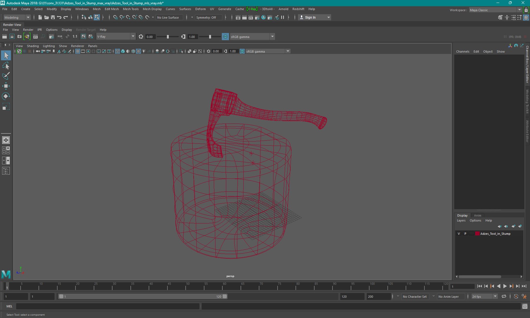Click the No Live Surface field
Image resolution: width=530 pixels, height=318 pixels.
pyautogui.click(x=169, y=17)
